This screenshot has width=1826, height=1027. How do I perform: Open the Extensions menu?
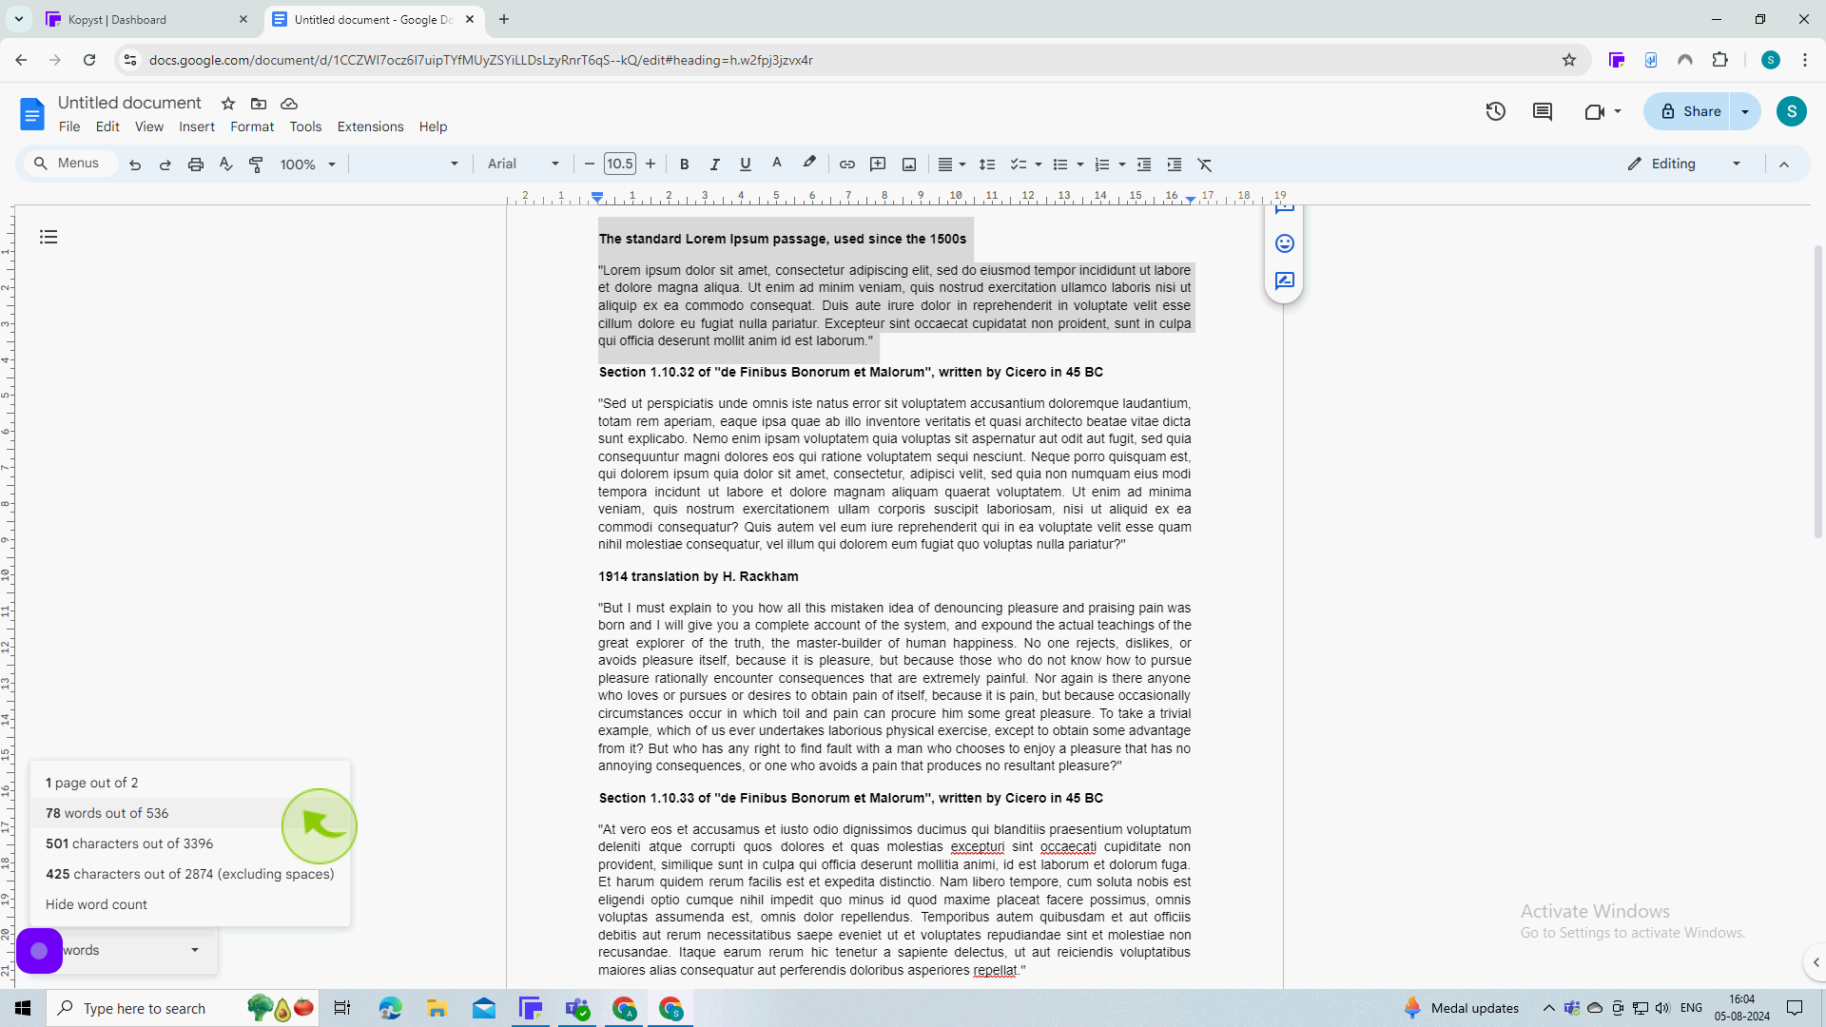(x=370, y=126)
